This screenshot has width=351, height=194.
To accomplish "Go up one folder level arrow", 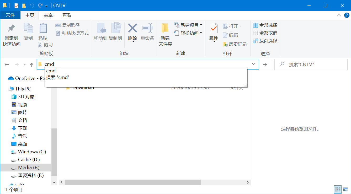I will tap(32, 64).
